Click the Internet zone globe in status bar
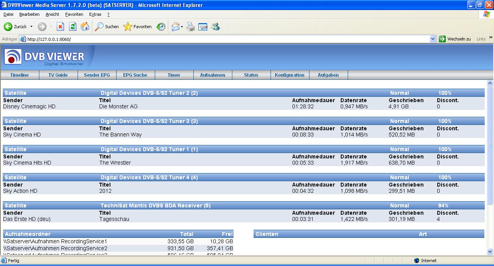The height and width of the screenshot is (266, 494). point(416,261)
